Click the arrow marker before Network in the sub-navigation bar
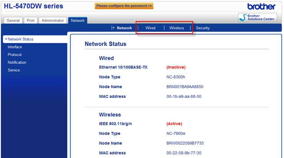The width and height of the screenshot is (284, 158). [x=114, y=28]
